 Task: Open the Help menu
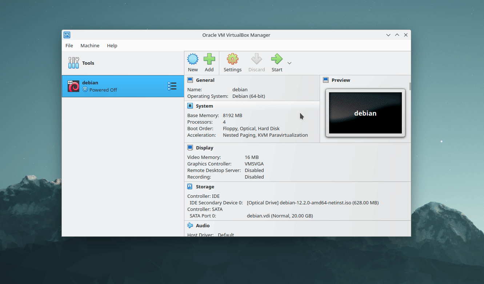(x=112, y=45)
